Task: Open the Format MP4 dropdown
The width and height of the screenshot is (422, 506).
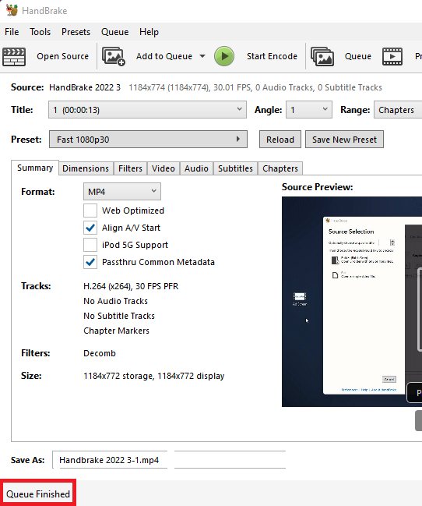Action: (x=122, y=192)
